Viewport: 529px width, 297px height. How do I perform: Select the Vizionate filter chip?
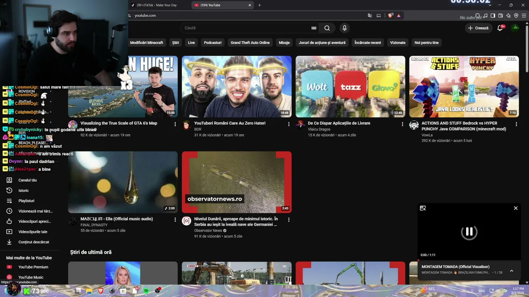(x=398, y=42)
